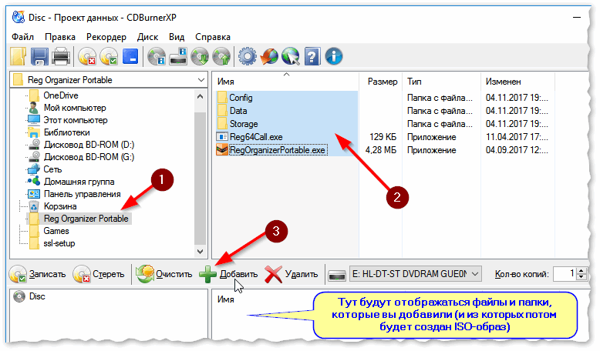Open help via the question mark icon

[x=312, y=56]
